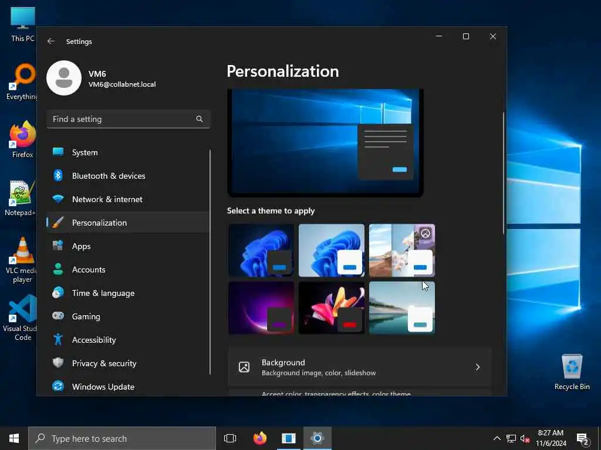This screenshot has width=601, height=450.
Task: Expand Background settings chevron
Action: (478, 367)
